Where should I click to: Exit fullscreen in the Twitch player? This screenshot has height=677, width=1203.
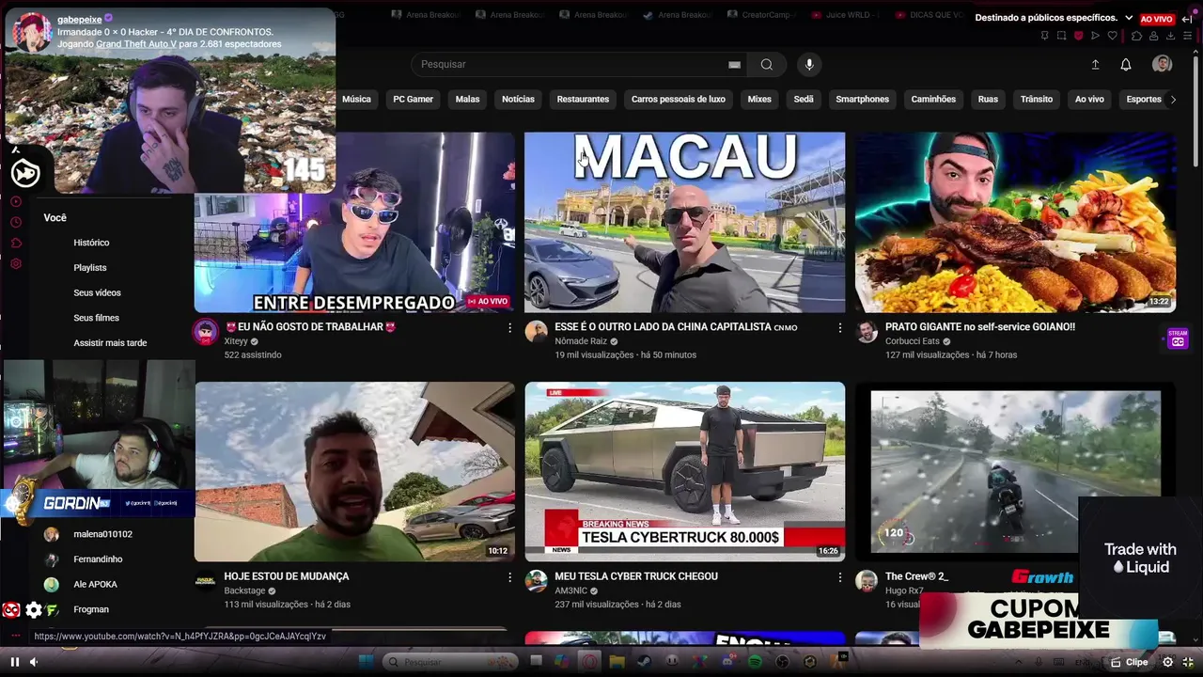click(x=1188, y=662)
